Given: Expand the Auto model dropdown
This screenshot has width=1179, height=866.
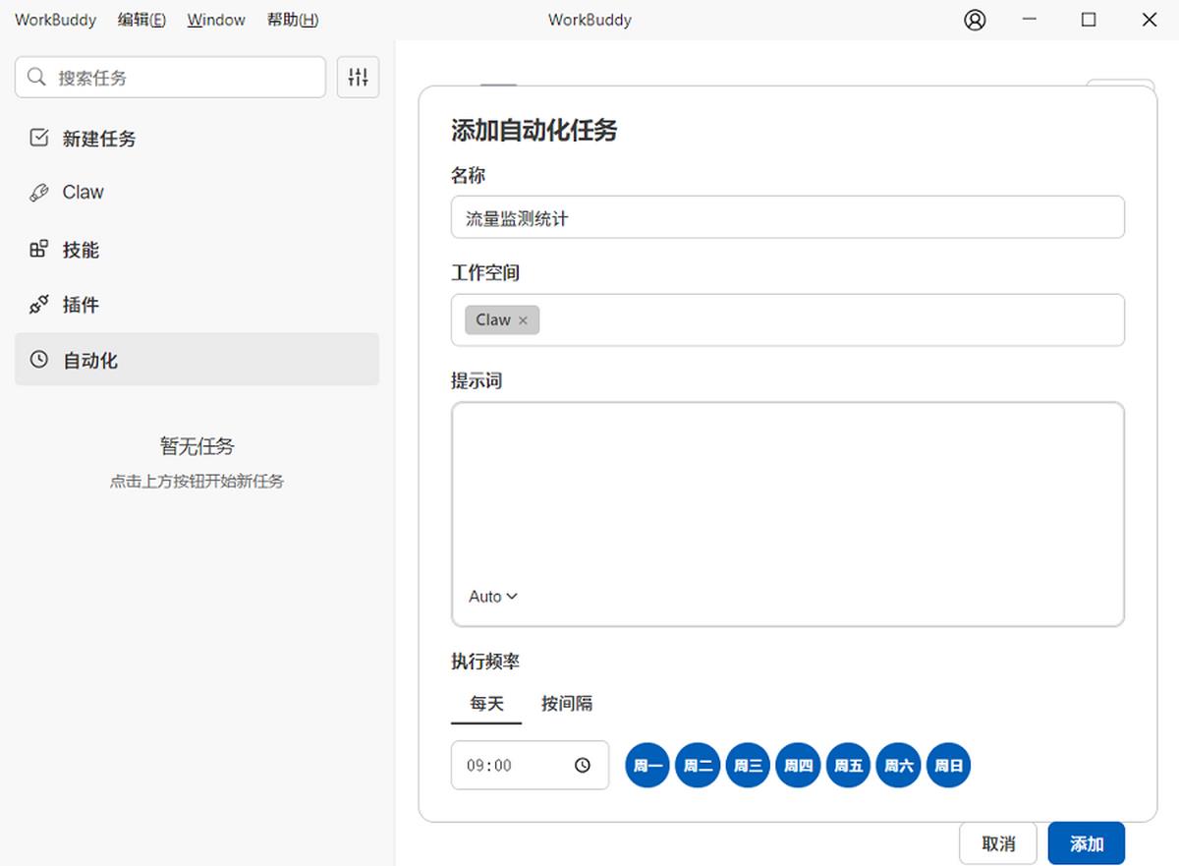Looking at the screenshot, I should [x=493, y=597].
